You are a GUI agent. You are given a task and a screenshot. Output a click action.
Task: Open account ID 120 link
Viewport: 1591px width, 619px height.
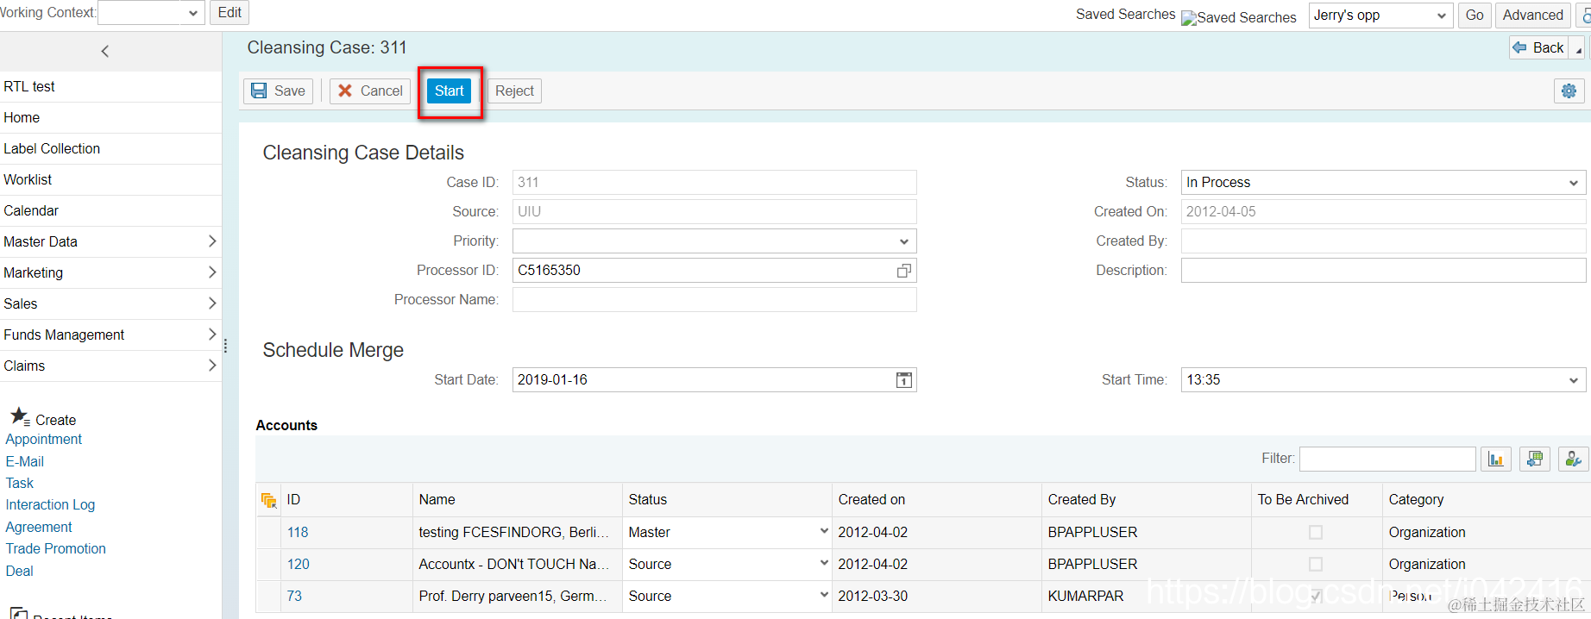299,564
